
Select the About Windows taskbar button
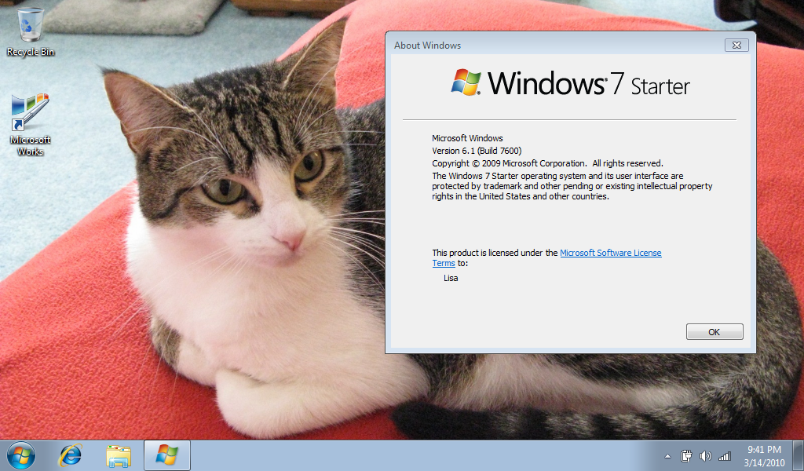(166, 455)
